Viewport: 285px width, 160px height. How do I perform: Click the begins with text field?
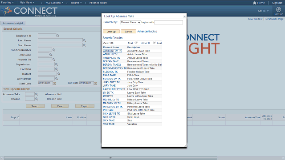(168, 22)
